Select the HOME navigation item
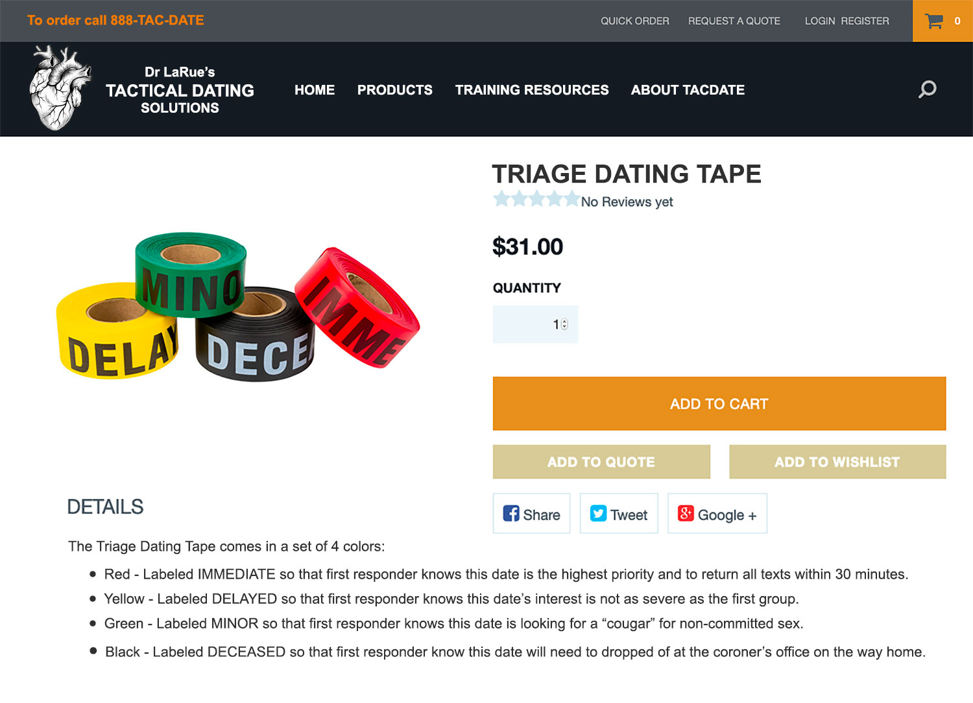Screen dimensions: 973x703 [315, 90]
